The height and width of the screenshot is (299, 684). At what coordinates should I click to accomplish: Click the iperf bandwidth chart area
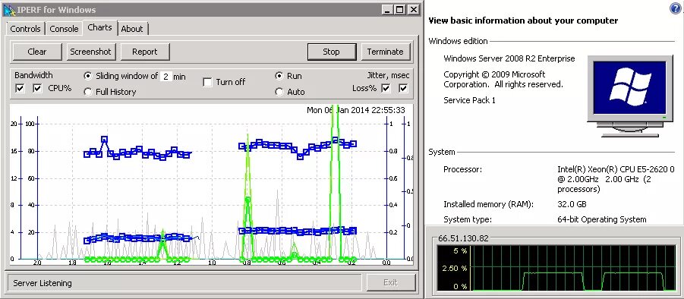click(x=212, y=184)
